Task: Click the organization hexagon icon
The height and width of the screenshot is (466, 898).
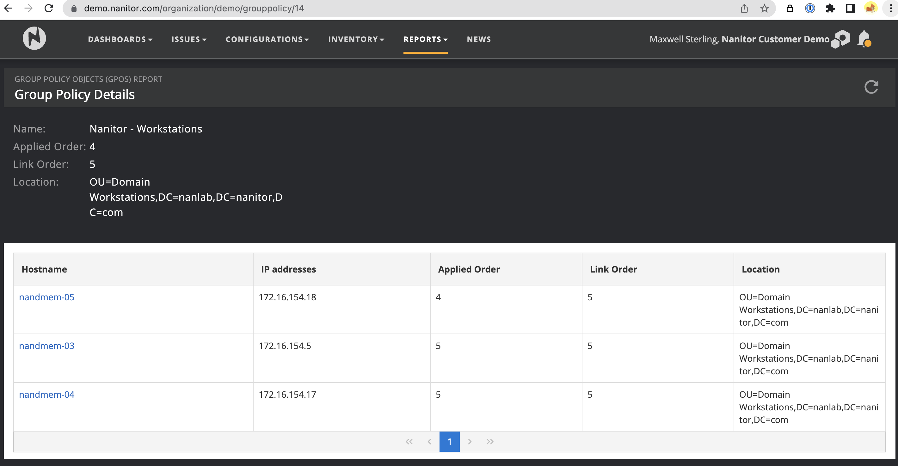Action: (840, 39)
